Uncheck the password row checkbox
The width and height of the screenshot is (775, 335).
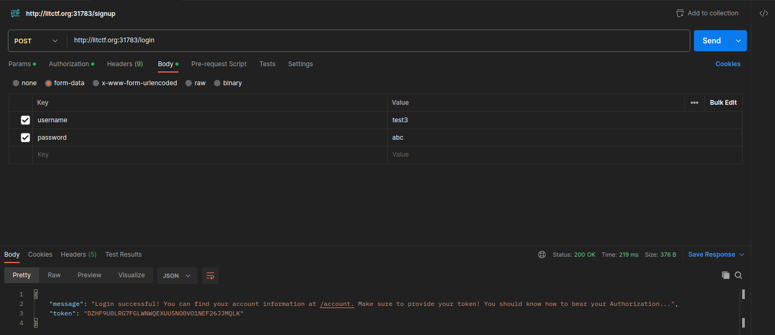(x=25, y=138)
